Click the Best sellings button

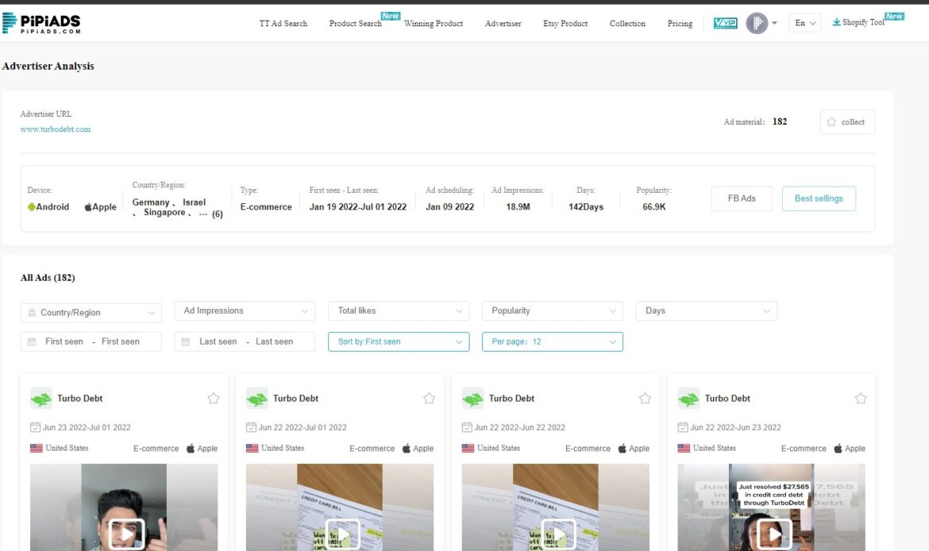pos(819,198)
